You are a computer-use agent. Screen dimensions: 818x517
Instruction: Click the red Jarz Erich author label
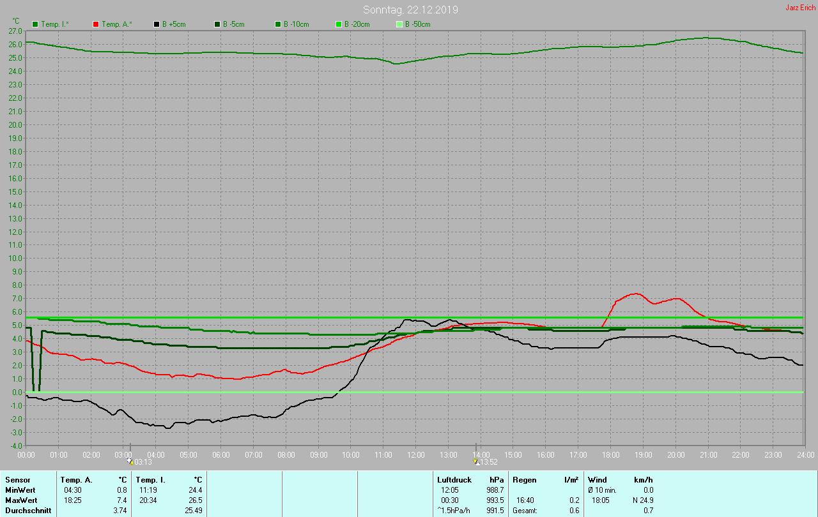coord(800,8)
